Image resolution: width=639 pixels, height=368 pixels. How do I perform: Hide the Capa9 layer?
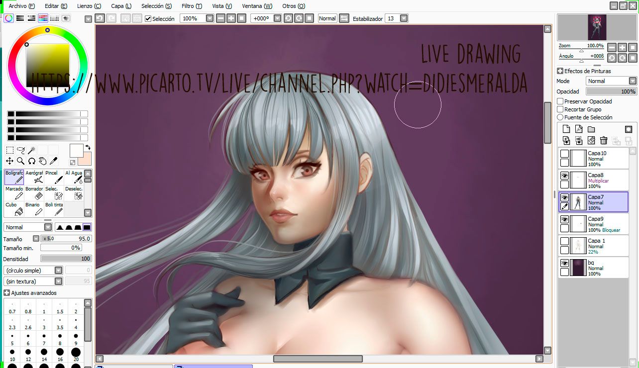coord(564,219)
